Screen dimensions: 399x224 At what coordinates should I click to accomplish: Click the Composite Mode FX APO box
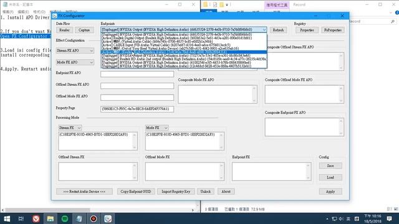point(218,94)
